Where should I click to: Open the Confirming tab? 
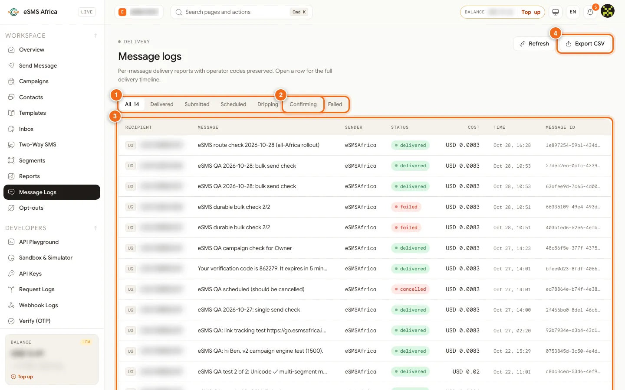(303, 104)
